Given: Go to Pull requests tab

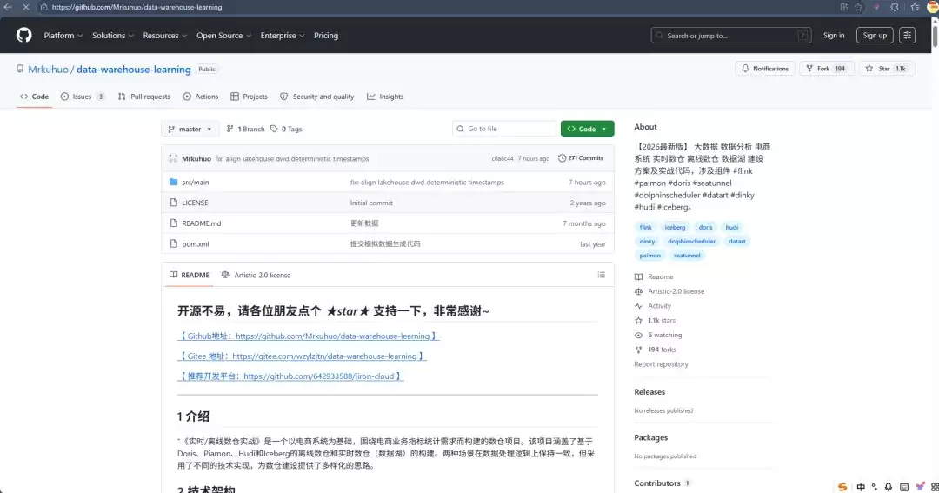Looking at the screenshot, I should pos(144,97).
